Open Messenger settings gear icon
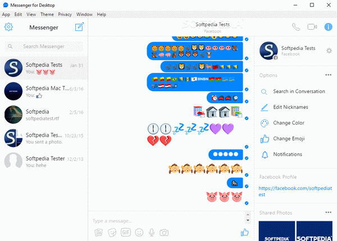The height and width of the screenshot is (241, 337). [8, 27]
